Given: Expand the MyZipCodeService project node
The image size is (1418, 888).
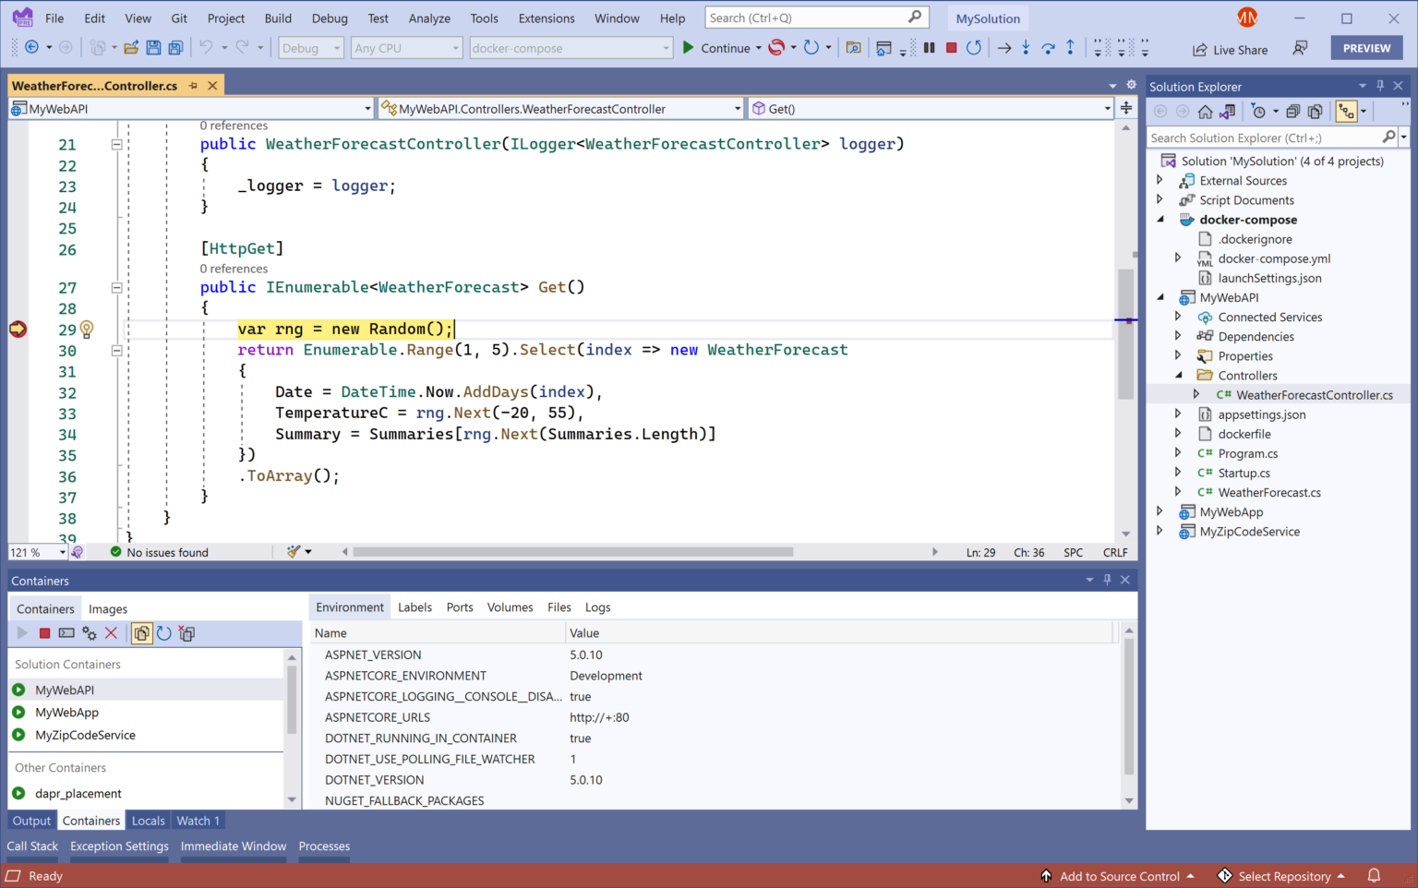Looking at the screenshot, I should pos(1160,531).
